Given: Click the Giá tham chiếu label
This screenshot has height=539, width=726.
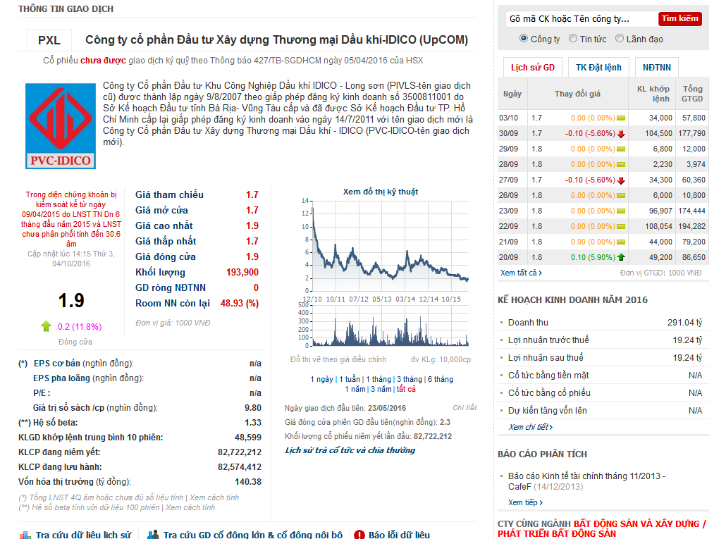Looking at the screenshot, I should (169, 194).
